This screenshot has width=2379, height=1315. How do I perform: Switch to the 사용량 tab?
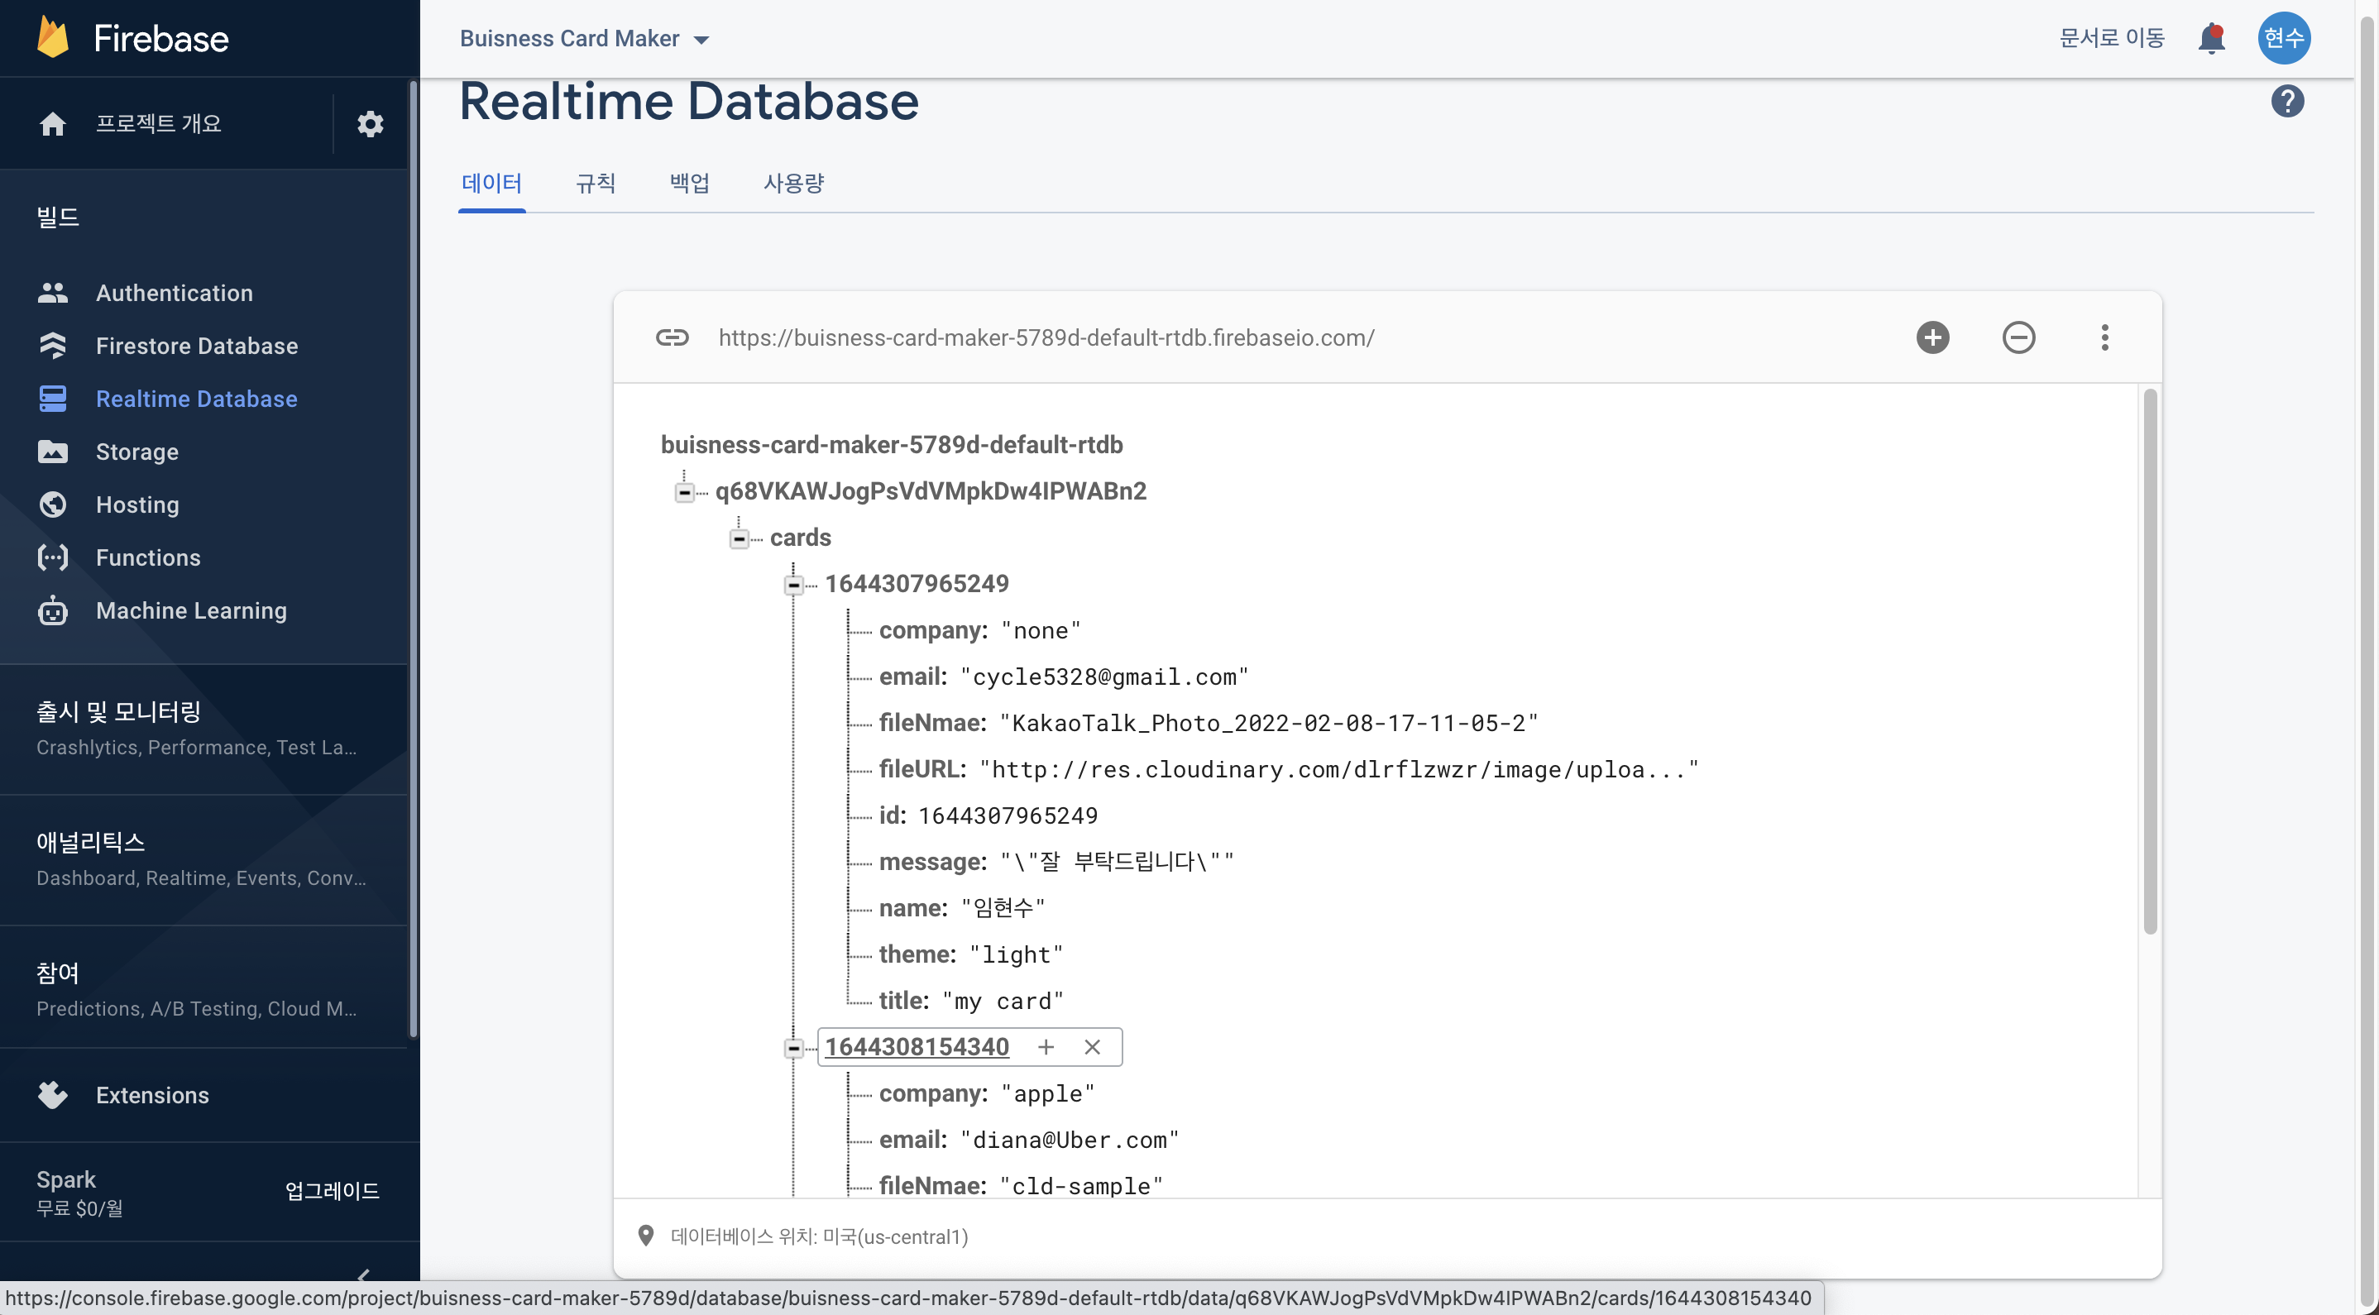tap(793, 183)
